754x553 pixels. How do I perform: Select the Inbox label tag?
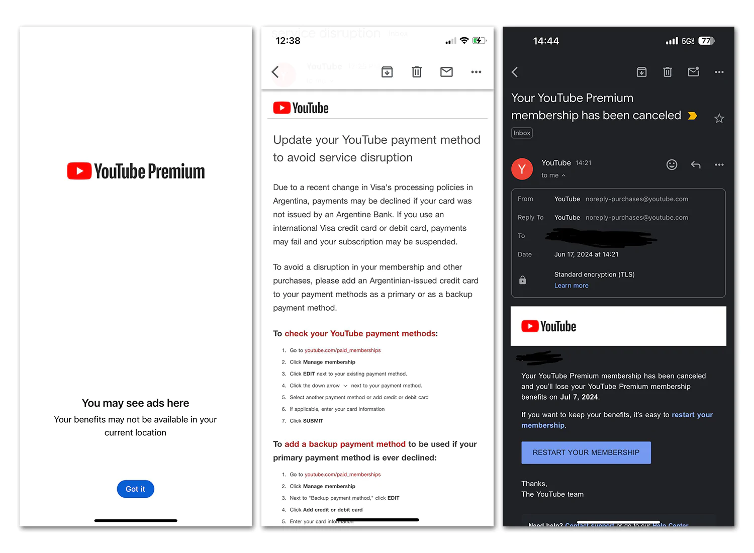[522, 133]
